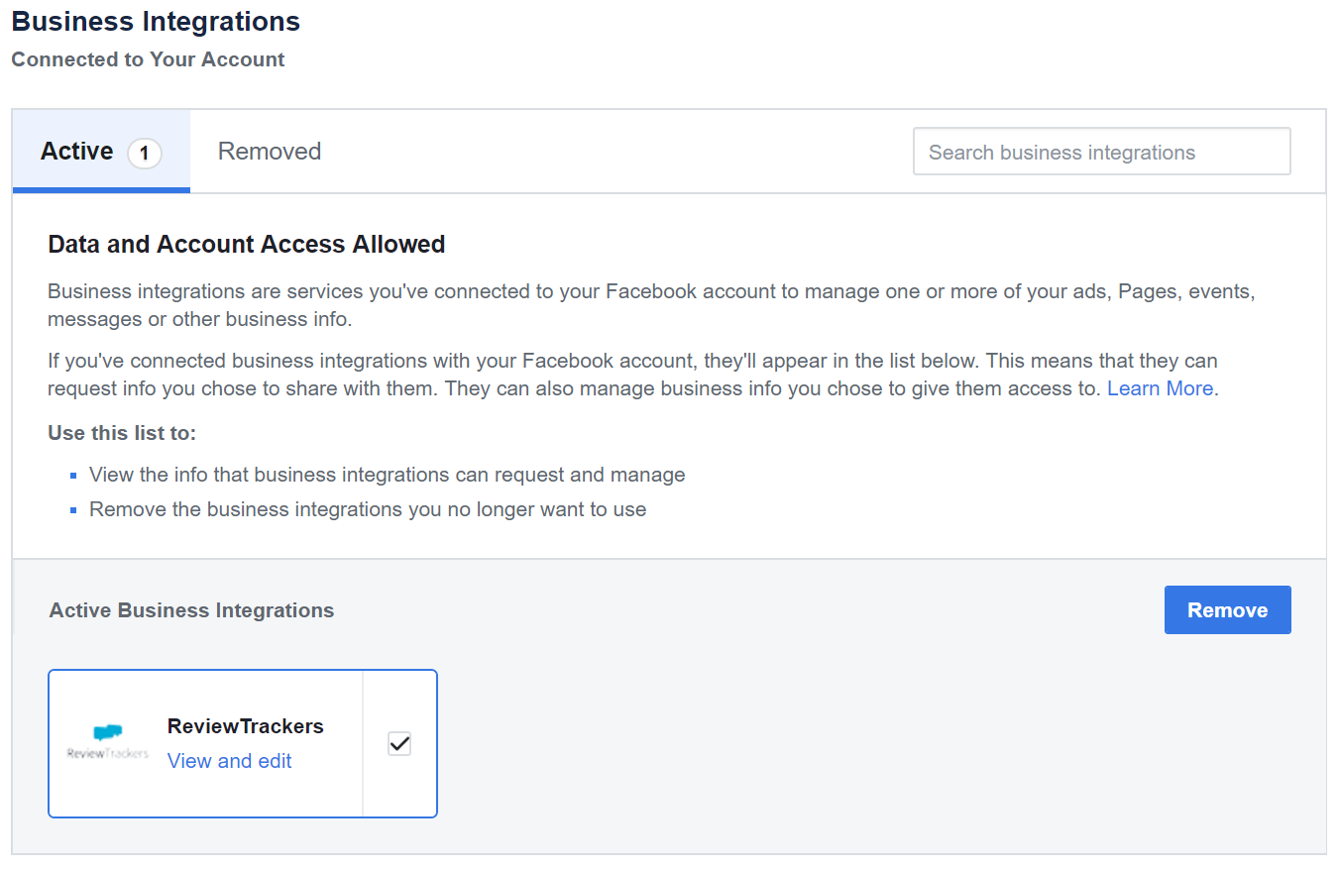Click 'Remove the business integrations you no longer' item
1339x869 pixels.
(x=368, y=509)
